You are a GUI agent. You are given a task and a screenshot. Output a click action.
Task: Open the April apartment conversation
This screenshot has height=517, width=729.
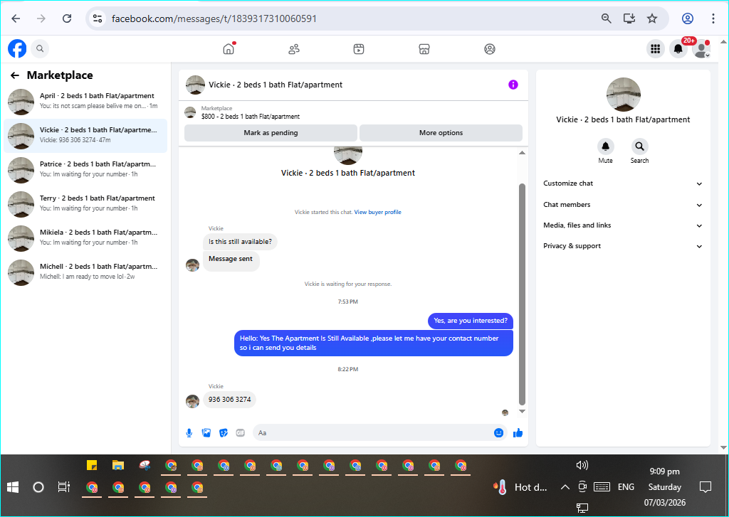pyautogui.click(x=85, y=102)
